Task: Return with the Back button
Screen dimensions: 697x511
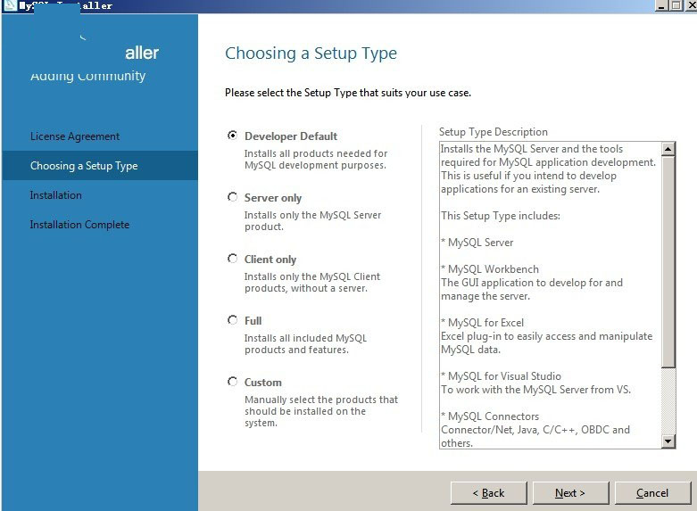Action: (488, 493)
